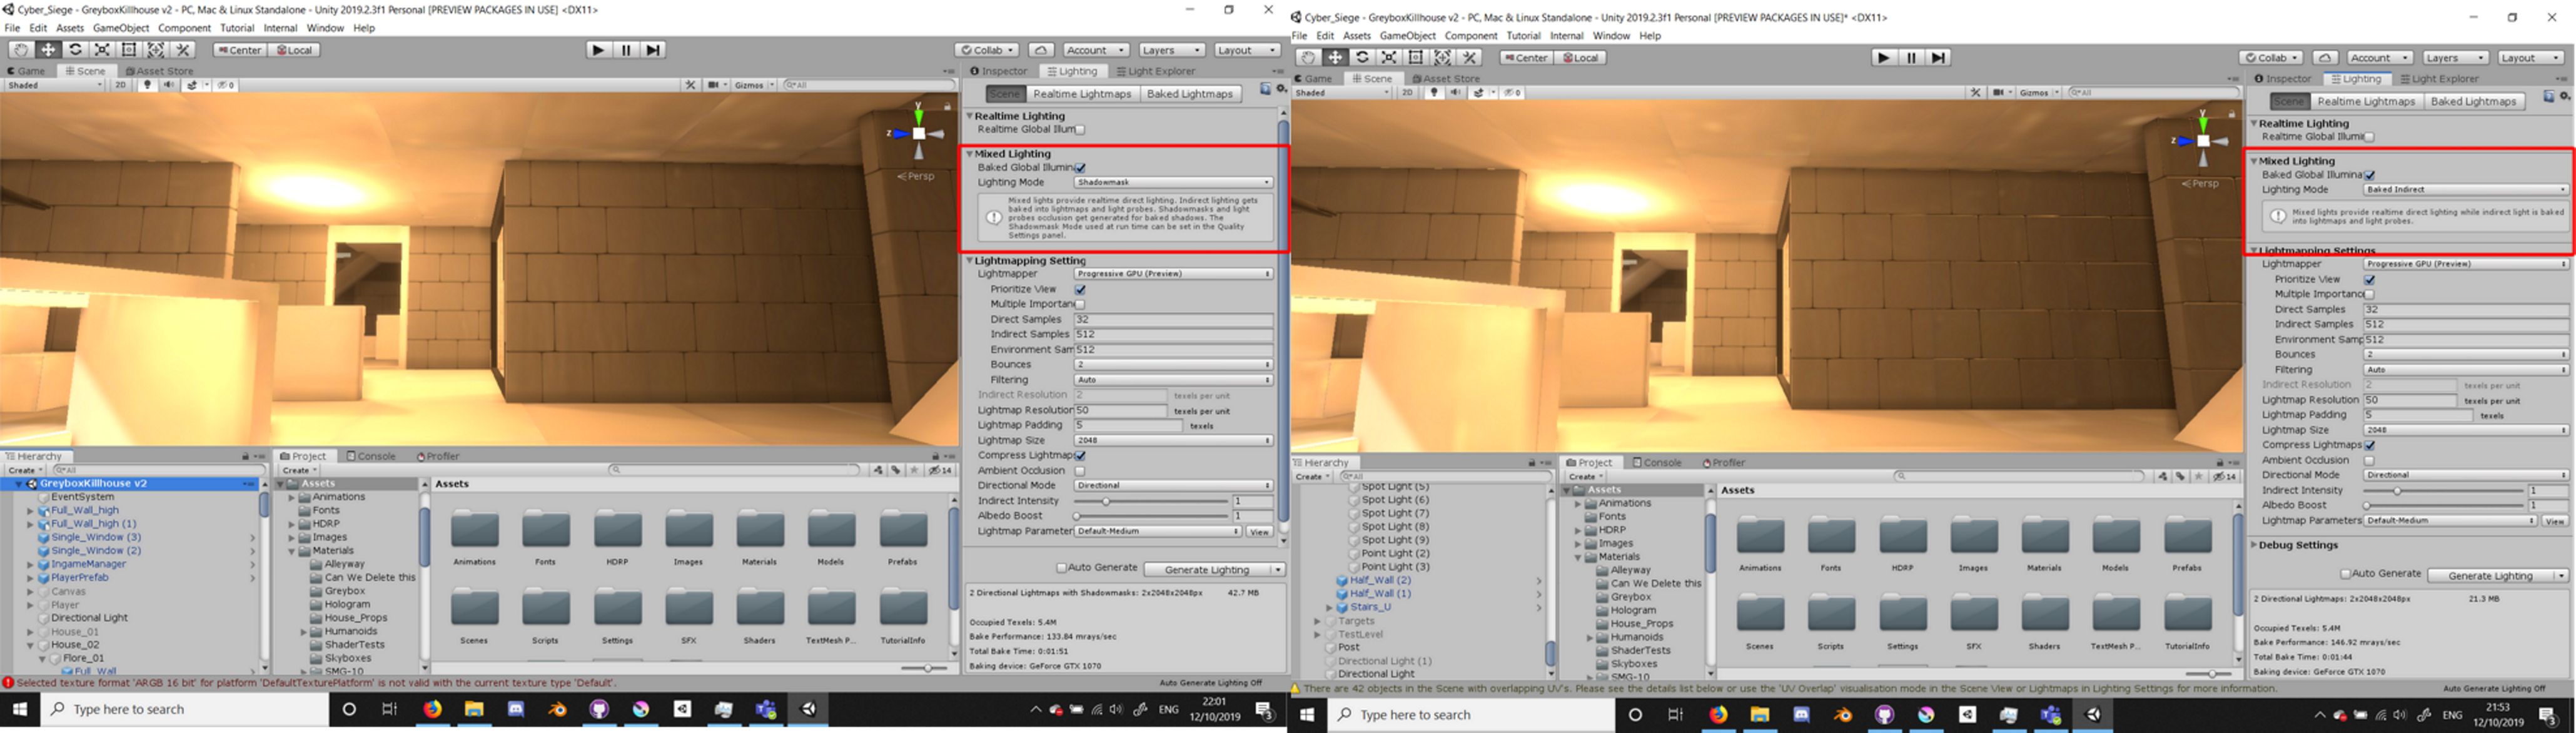2576x733 pixels.
Task: Open Lighting settings gear icon in left window
Action: (1280, 90)
